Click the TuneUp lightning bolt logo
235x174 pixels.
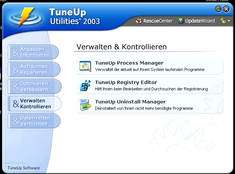(25, 18)
